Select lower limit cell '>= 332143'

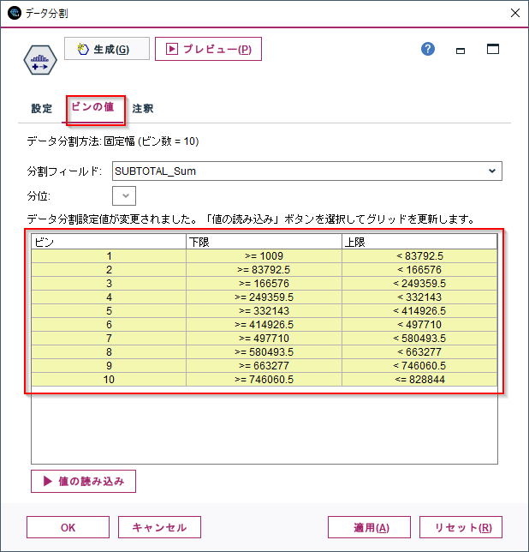coord(264,311)
